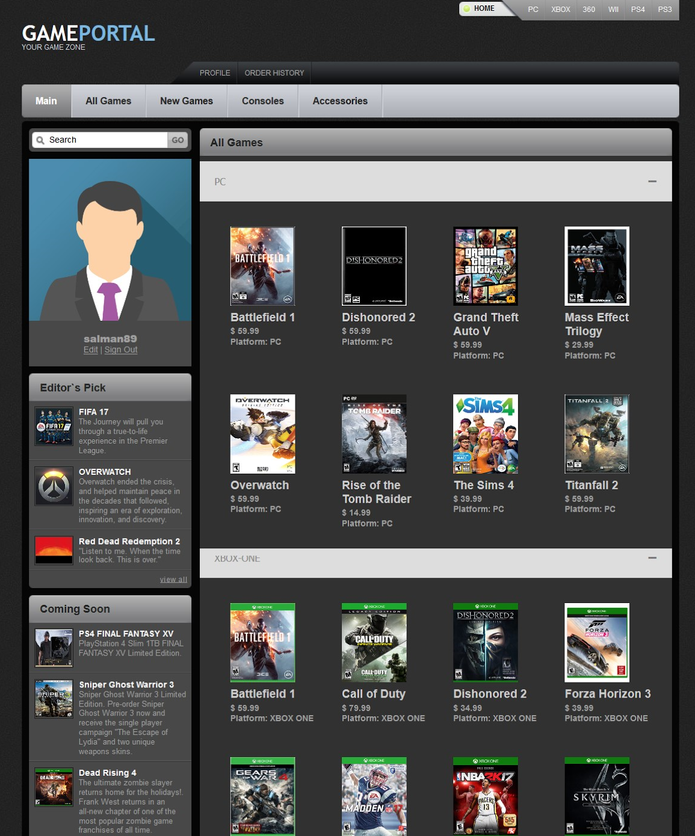695x836 pixels.
Task: Open the Sniper Ghost Warrior 3 thumbnail
Action: (54, 699)
